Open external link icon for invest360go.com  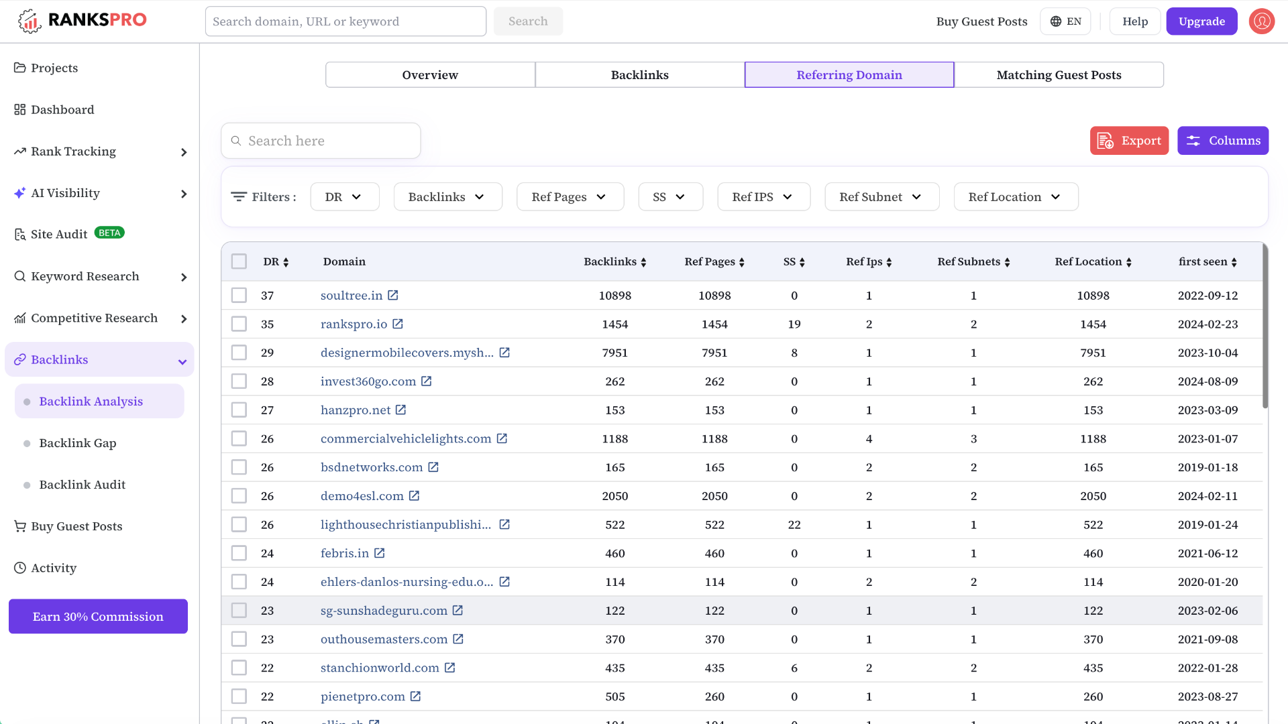point(427,381)
